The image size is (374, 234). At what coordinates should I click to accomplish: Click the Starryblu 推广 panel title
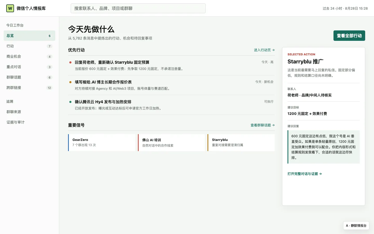(305, 62)
